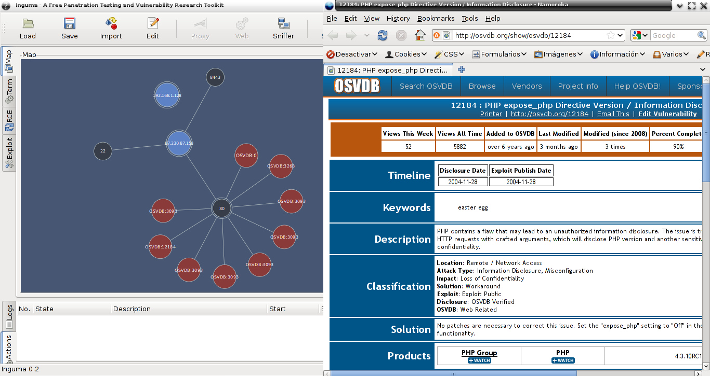Open the Varios dropdown menu
This screenshot has height=376, width=710.
671,54
